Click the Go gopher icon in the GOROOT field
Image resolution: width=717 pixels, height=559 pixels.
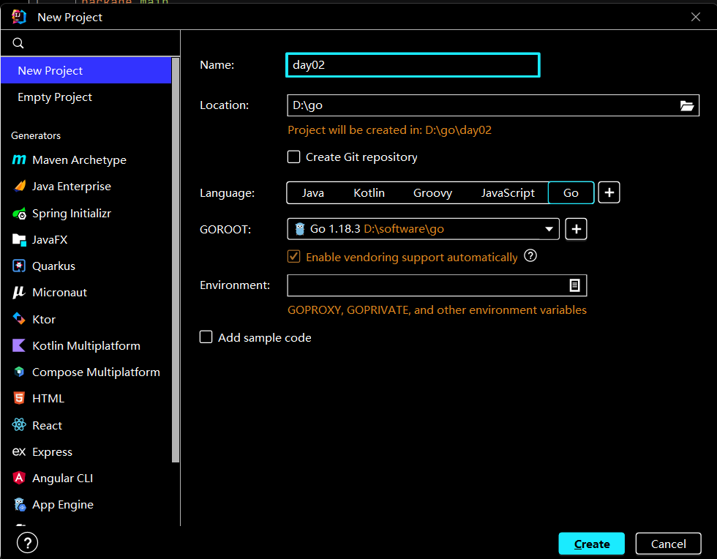[x=300, y=229]
